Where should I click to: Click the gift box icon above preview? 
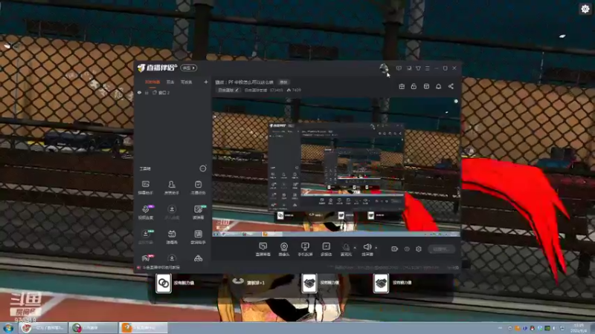(x=402, y=86)
